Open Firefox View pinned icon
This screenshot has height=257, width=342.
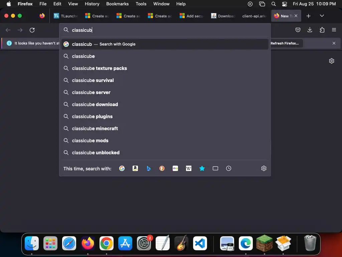tap(42, 16)
